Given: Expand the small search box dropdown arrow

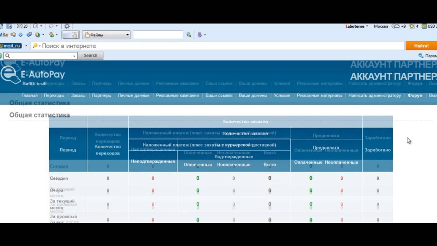Looking at the screenshot, I should tap(74, 56).
